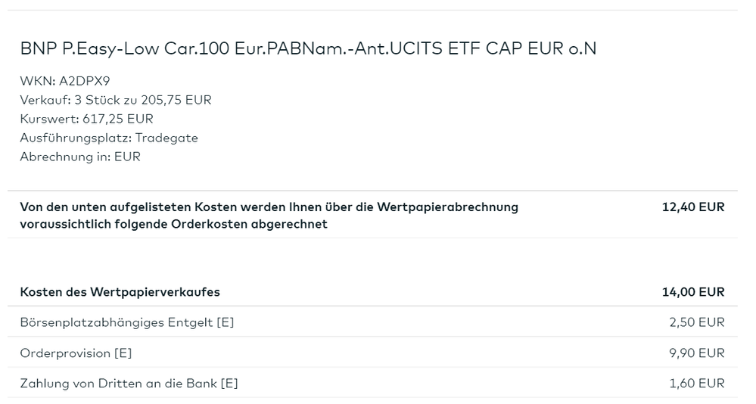756x404 pixels.
Task: Click the Börsenplatzabhängiges Entgelt label
Action: coord(117,322)
